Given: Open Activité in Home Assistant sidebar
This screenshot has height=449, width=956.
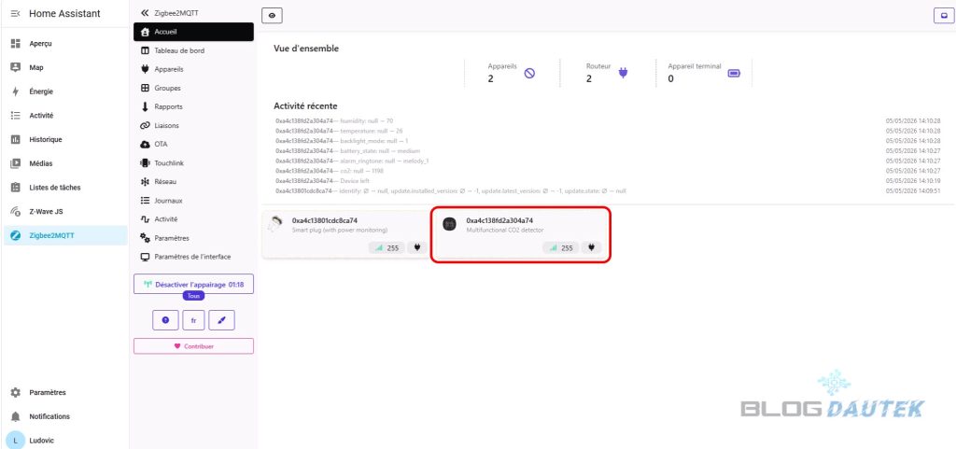Looking at the screenshot, I should click(x=65, y=115).
